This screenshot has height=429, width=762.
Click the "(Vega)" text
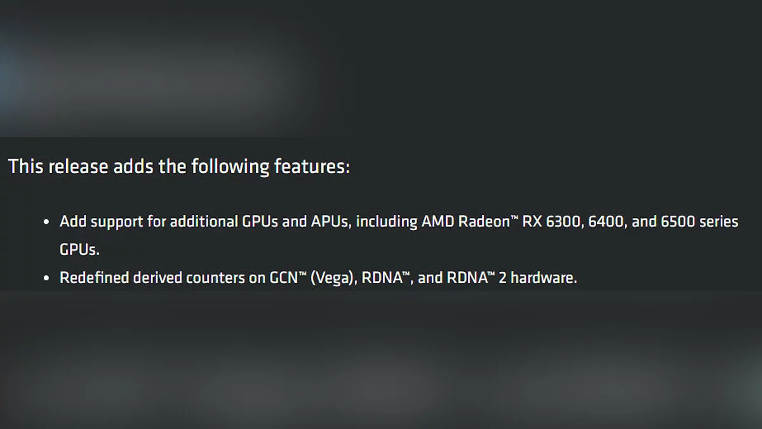[x=332, y=278]
